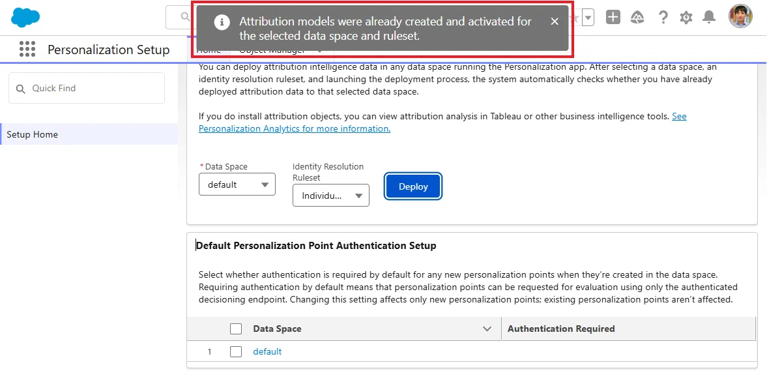Click the search magnifier in top bar

(x=185, y=17)
